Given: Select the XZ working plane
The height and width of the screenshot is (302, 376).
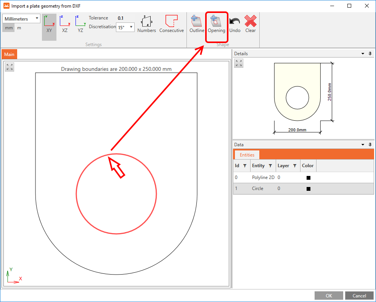Looking at the screenshot, I should point(65,25).
